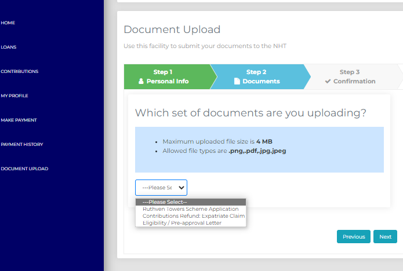Jump to the Step 3 tab heading

click(x=350, y=72)
